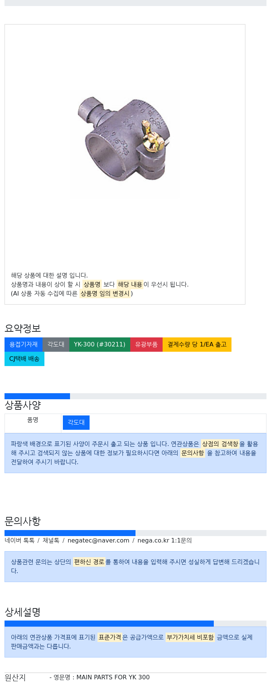
Task: Select the gray 각도대 tag
Action: tap(56, 345)
